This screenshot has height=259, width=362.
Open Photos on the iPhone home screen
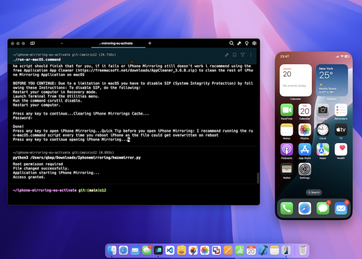tap(305, 130)
